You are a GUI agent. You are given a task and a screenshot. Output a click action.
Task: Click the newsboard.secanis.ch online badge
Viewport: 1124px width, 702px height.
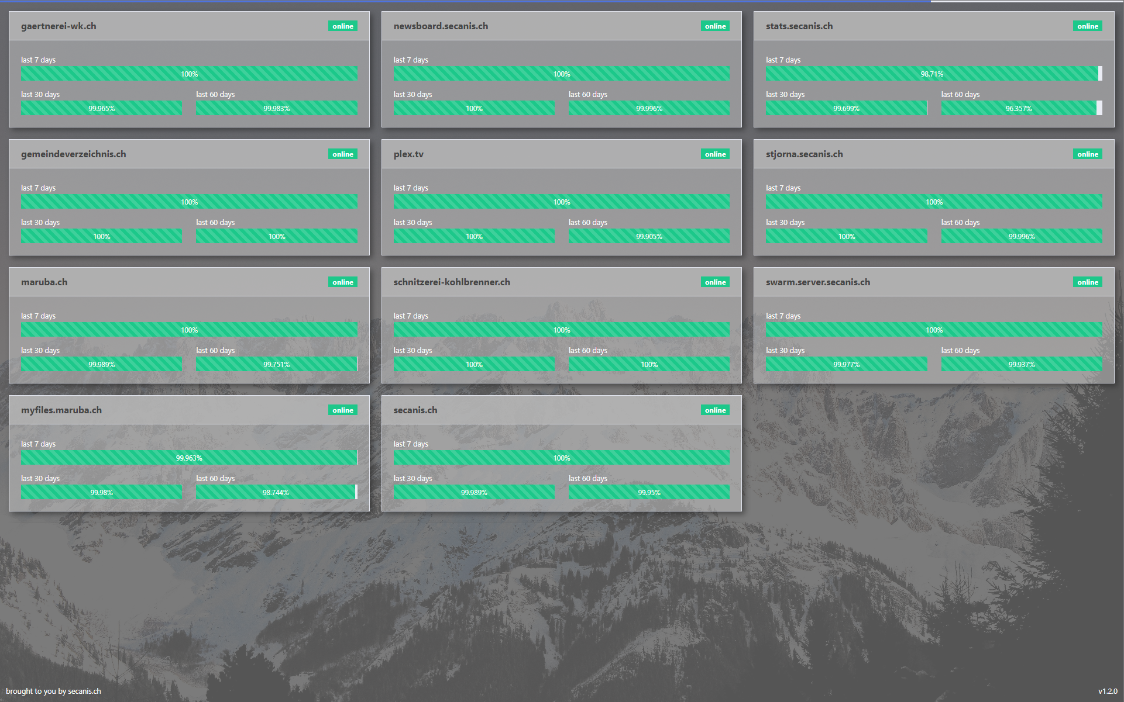pos(714,26)
